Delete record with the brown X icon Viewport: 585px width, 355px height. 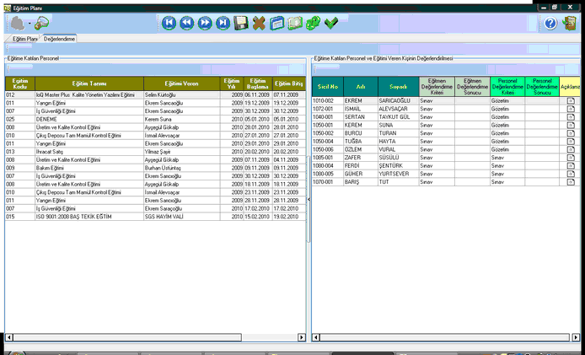tap(259, 23)
